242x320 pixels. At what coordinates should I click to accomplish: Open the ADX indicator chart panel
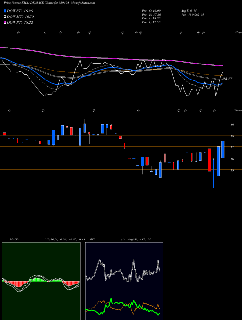click(x=124, y=281)
